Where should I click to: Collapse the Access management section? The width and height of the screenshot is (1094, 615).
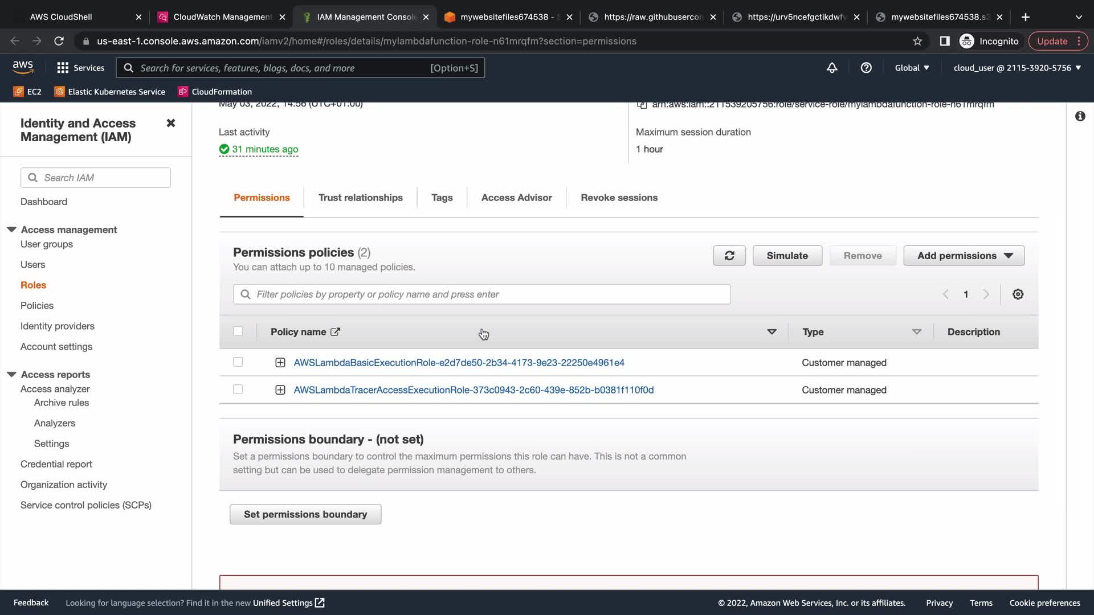[11, 229]
